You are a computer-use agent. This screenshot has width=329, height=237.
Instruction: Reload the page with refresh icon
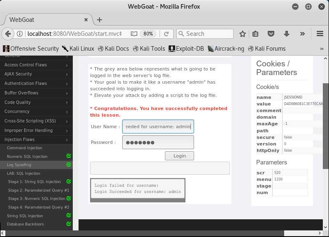(167, 34)
